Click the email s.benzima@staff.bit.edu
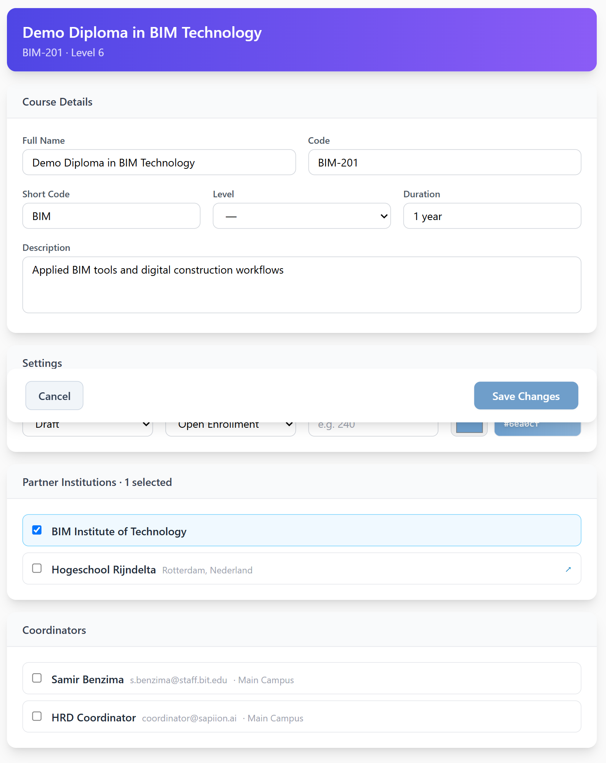This screenshot has height=763, width=606. (178, 680)
